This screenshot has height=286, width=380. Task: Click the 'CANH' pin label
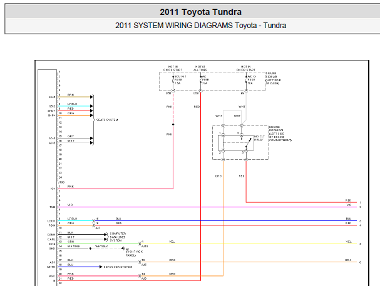tap(51, 235)
